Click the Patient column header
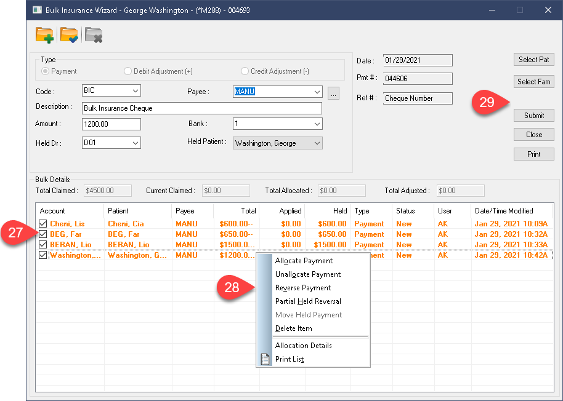563x401 pixels. pos(138,211)
